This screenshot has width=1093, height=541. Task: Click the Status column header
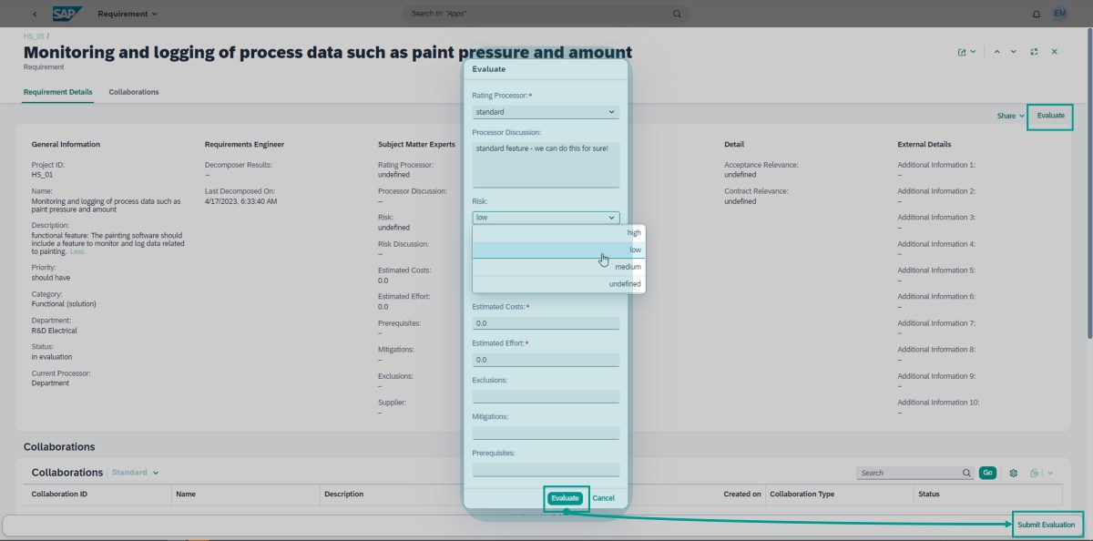[928, 494]
